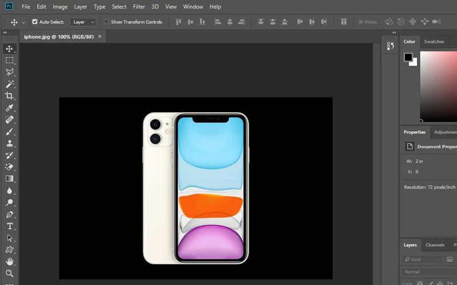Select the Rectangular Marquee tool
457x285 pixels.
tap(10, 60)
